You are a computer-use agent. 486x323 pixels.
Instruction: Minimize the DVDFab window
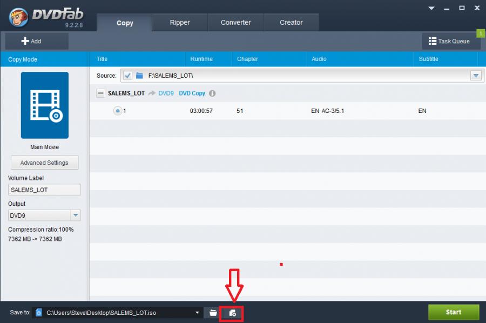coord(447,8)
